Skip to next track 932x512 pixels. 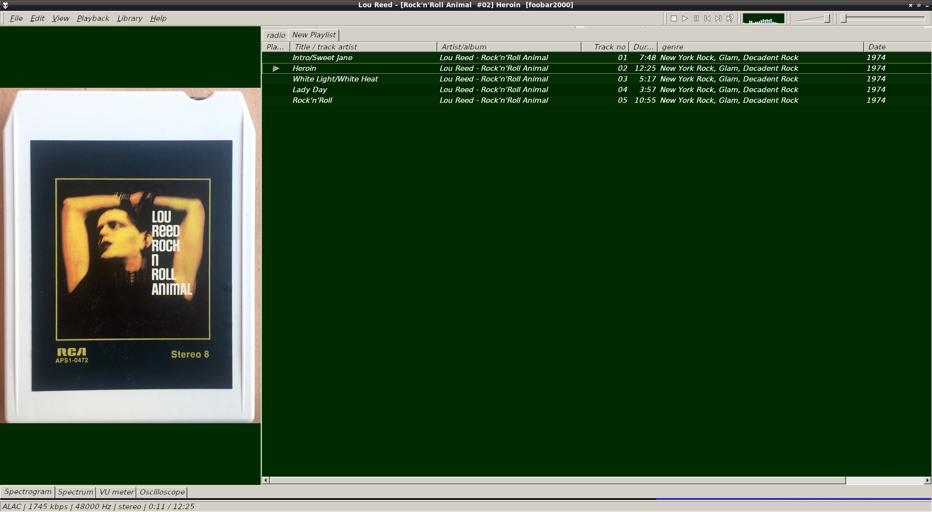[x=718, y=18]
